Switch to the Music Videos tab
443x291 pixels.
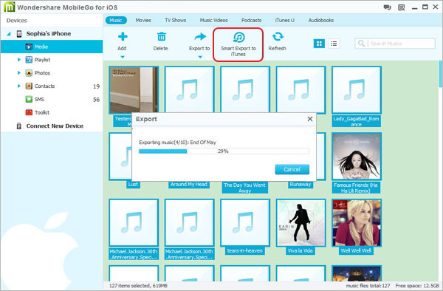[213, 21]
